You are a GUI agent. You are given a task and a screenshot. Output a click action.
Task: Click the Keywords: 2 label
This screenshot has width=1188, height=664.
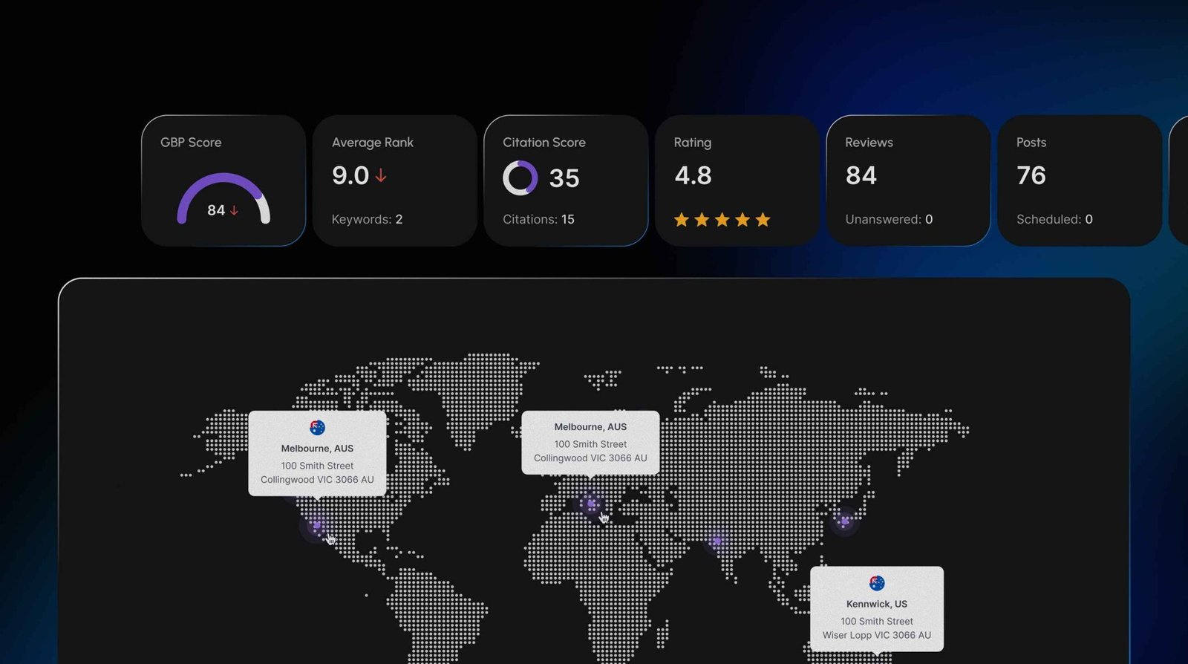367,220
